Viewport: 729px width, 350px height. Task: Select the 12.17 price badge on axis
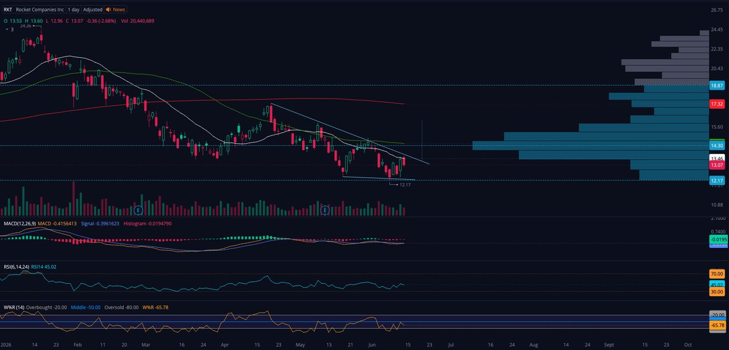pos(717,180)
